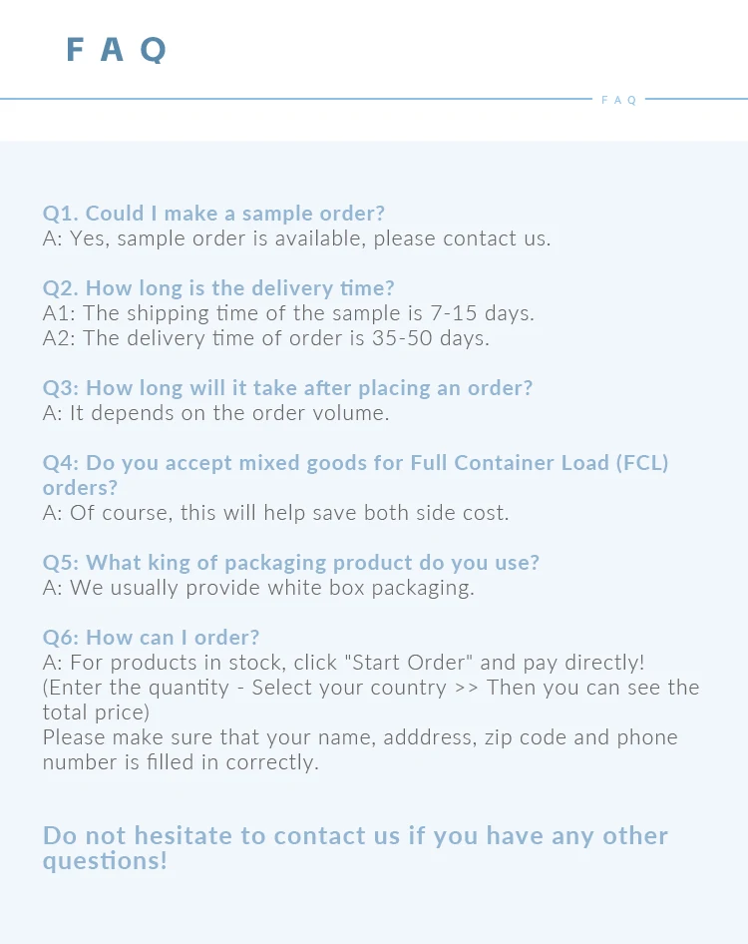Click answer A1 about sample shipping time

tap(288, 313)
